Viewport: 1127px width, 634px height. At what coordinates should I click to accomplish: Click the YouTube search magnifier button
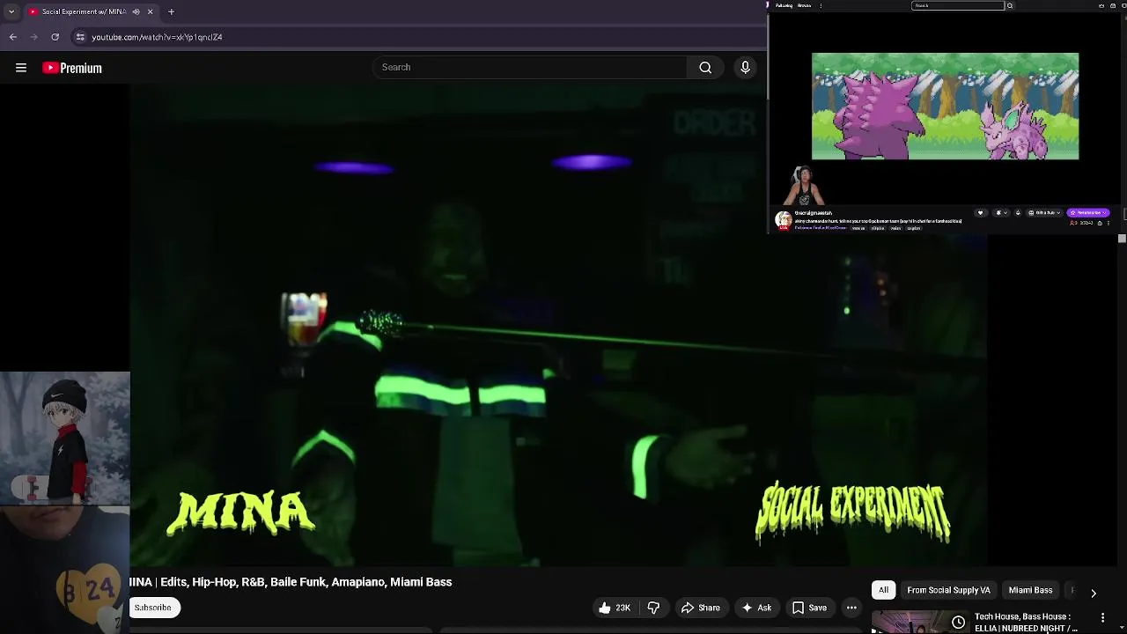705,67
